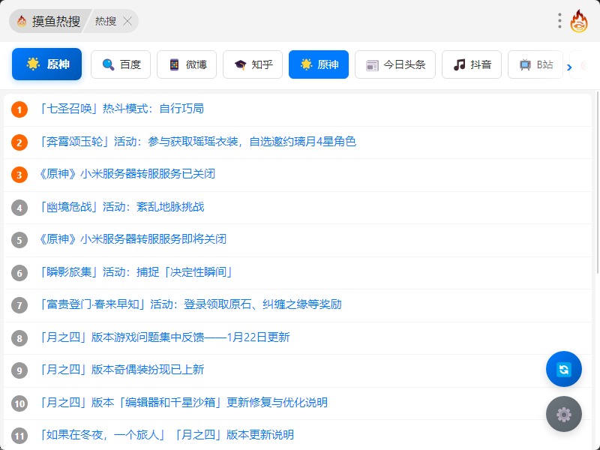Open「奔霄颂玉轮」活动 article link
The image size is (600, 450).
click(196, 141)
